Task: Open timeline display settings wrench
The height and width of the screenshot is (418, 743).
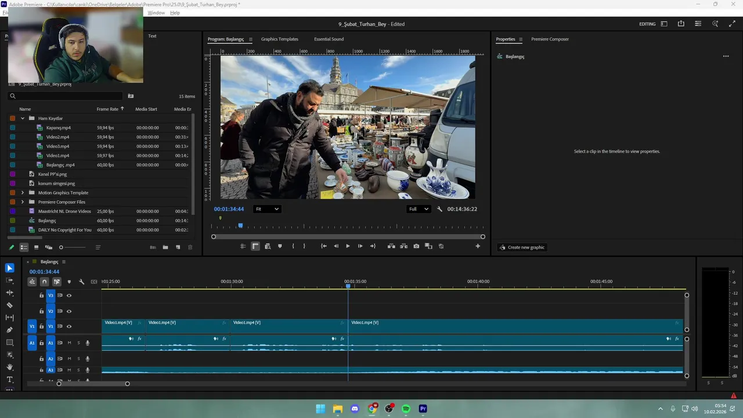Action: pyautogui.click(x=81, y=282)
